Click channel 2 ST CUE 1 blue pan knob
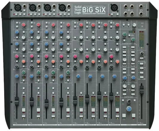This screenshot has width=159, height=131. [32, 32]
